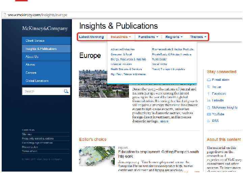The height and width of the screenshot is (182, 243).
Task: Open the Latest thinking tab
Action: (x=91, y=37)
